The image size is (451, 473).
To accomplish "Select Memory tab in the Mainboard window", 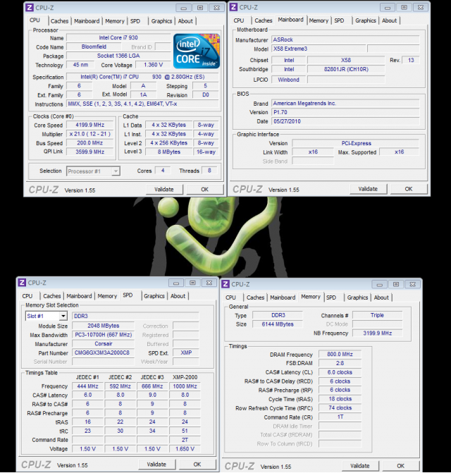I will [319, 20].
